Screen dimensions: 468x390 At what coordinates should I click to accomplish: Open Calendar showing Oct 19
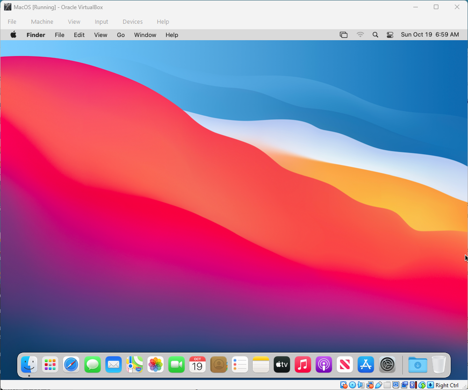(197, 364)
